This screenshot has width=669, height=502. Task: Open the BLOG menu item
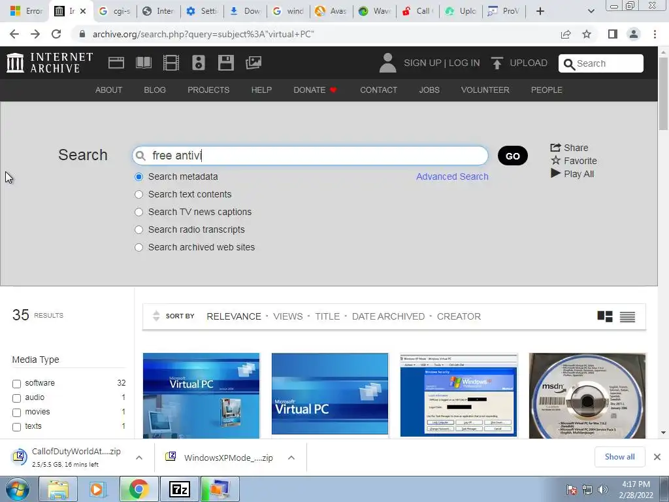pyautogui.click(x=155, y=90)
